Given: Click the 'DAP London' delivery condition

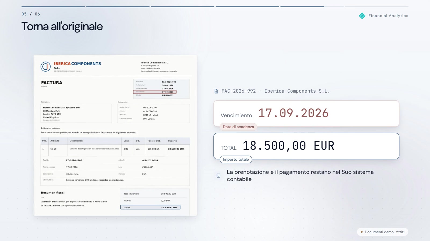Looking at the screenshot, I should click(x=149, y=119).
